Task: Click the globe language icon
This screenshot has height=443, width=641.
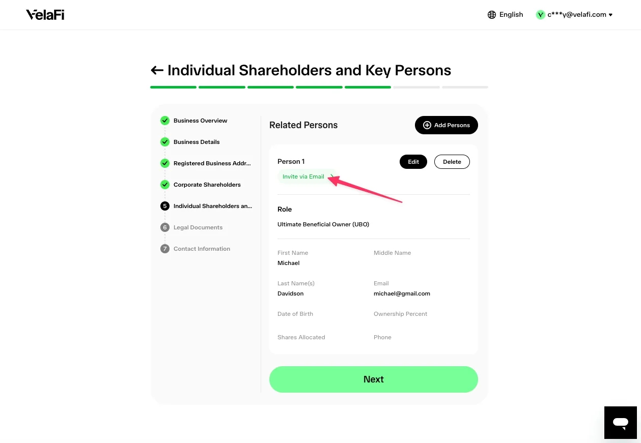Action: [x=492, y=15]
